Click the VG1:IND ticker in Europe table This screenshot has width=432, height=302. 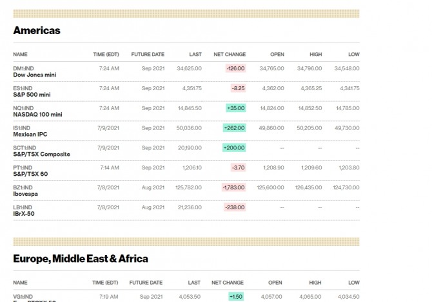coord(23,296)
